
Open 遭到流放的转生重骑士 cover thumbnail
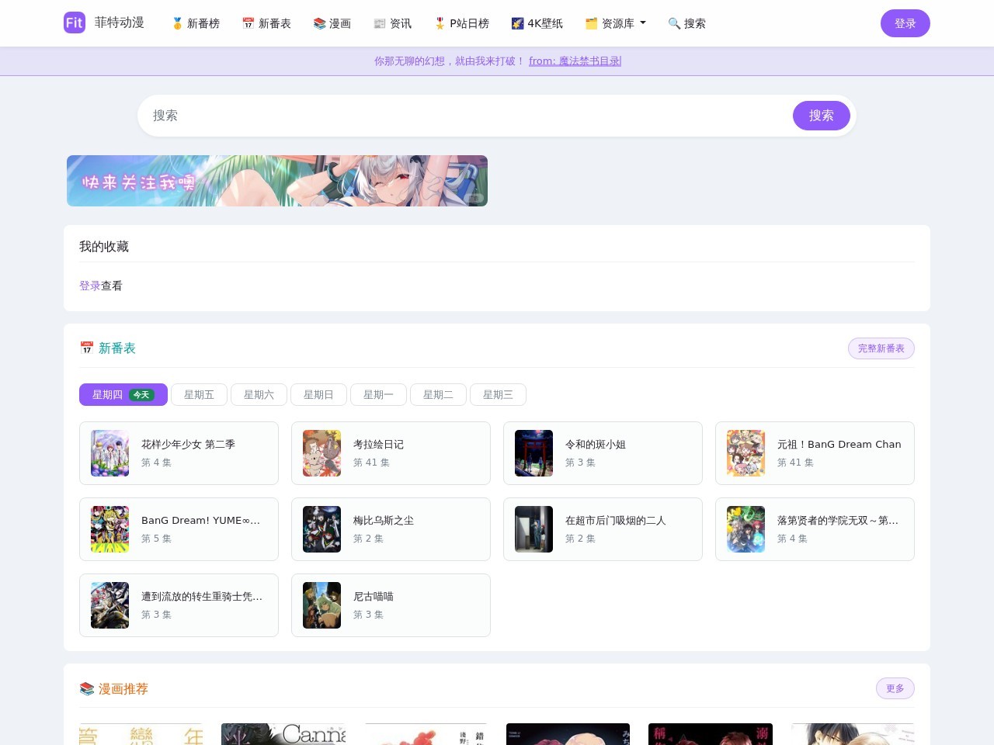click(109, 605)
